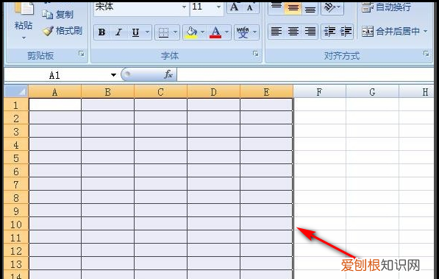This screenshot has width=439, height=279.
Task: Click Merge and Center (合并后居中)
Action: click(391, 32)
